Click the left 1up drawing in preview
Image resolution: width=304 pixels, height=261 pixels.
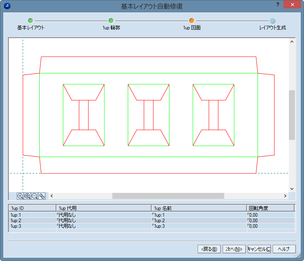coord(84,115)
